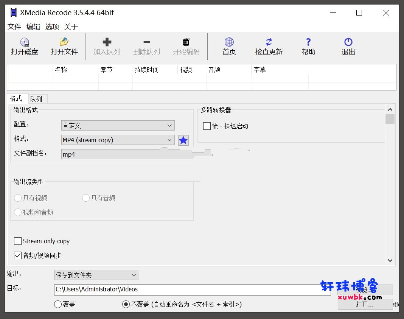Click the panel scrollbar thumb
Image resolution: width=404 pixels, height=319 pixels.
click(x=390, y=119)
